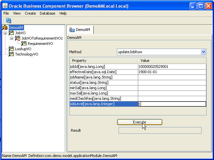Minimize the Business Component Browser window

click(x=193, y=6)
